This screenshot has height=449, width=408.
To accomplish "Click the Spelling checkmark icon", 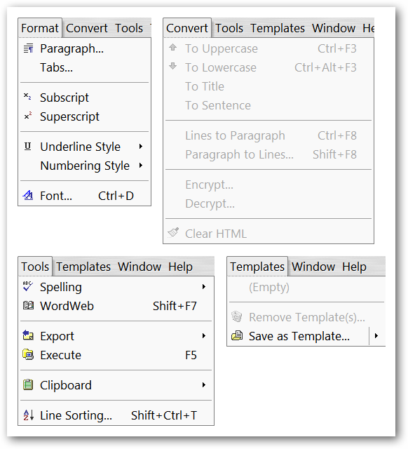I will 28,286.
